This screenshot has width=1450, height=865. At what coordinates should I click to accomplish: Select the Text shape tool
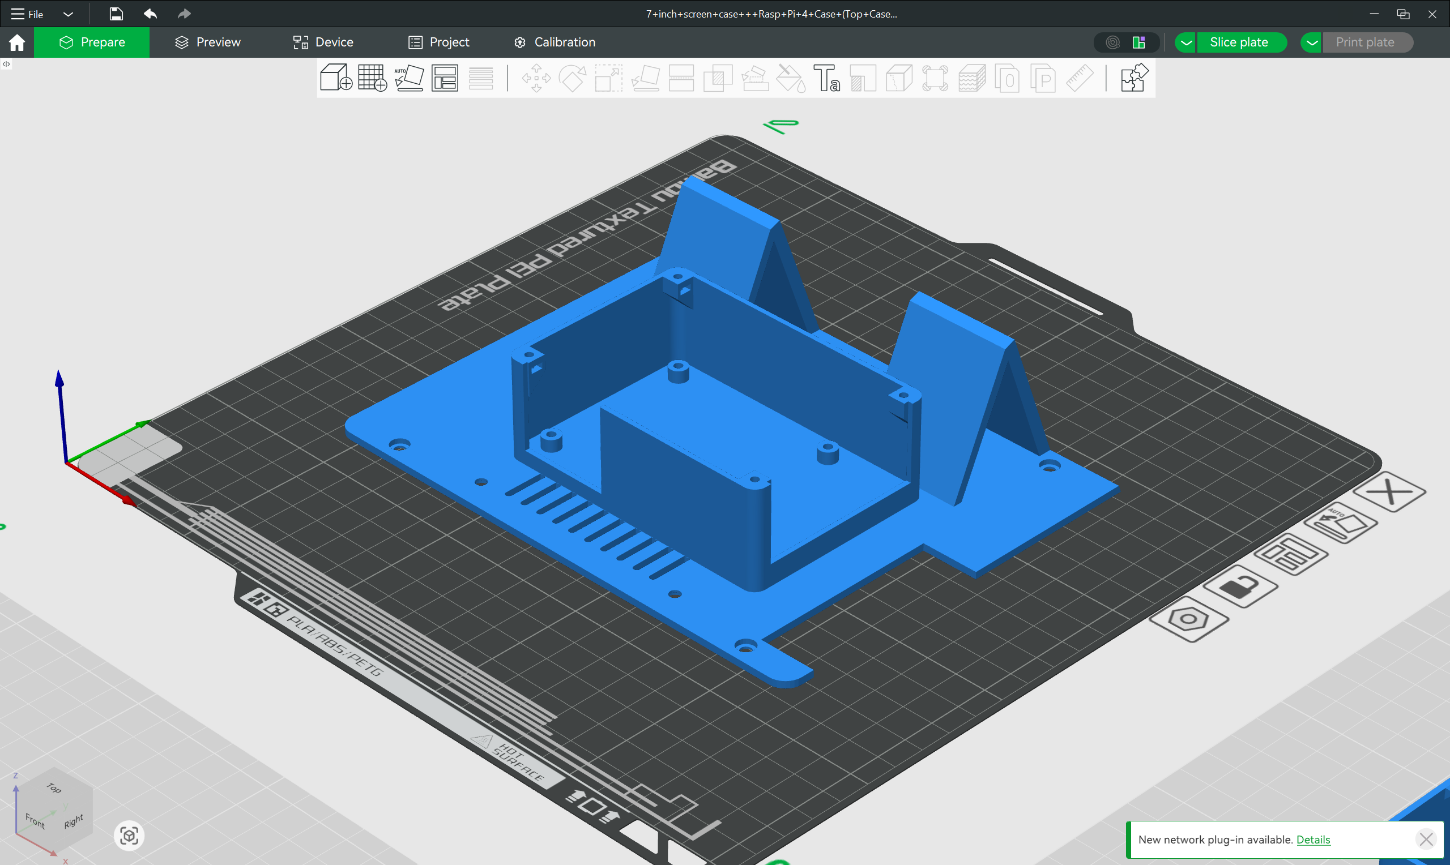(827, 78)
